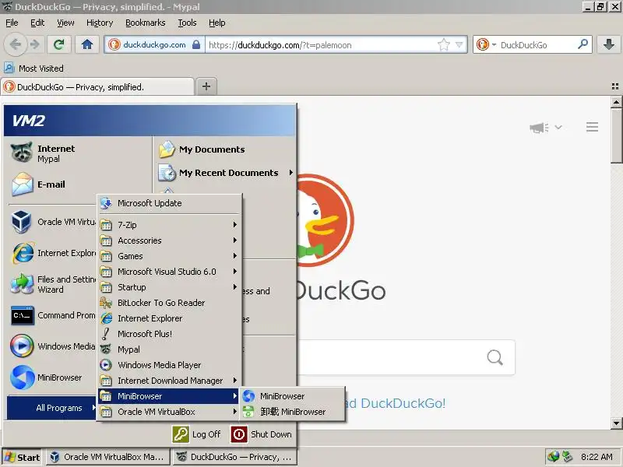Select Mypal in the All Programs list
This screenshot has height=467, width=623.
[170, 349]
